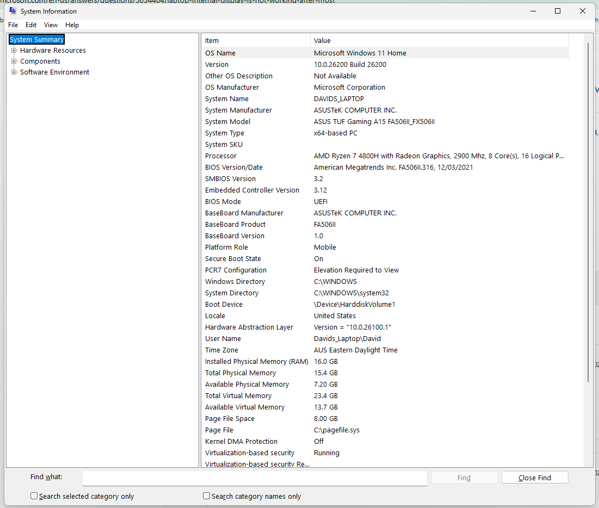599x508 pixels.
Task: Click the Find what input field
Action: [255, 478]
